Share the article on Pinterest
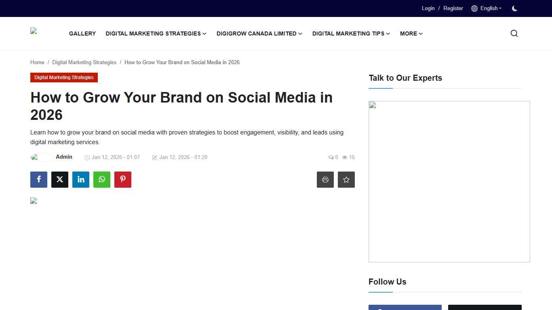 click(x=122, y=179)
